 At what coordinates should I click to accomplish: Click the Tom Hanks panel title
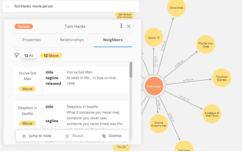(x=75, y=27)
